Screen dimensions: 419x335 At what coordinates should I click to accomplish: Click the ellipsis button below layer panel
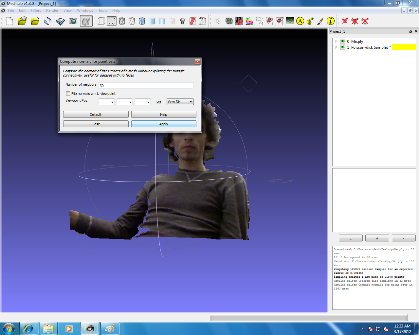351,238
